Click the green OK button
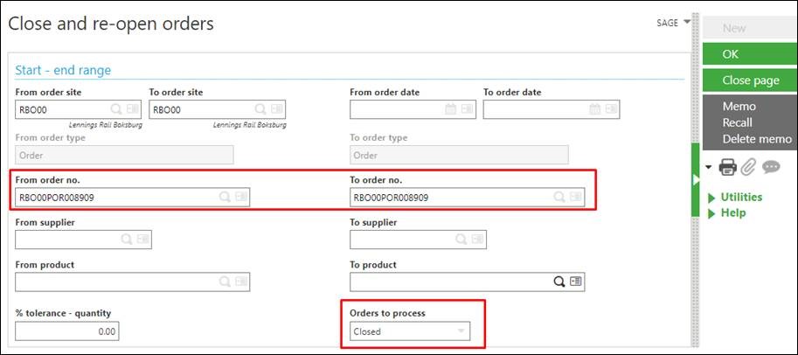The width and height of the screenshot is (798, 355). tap(750, 54)
